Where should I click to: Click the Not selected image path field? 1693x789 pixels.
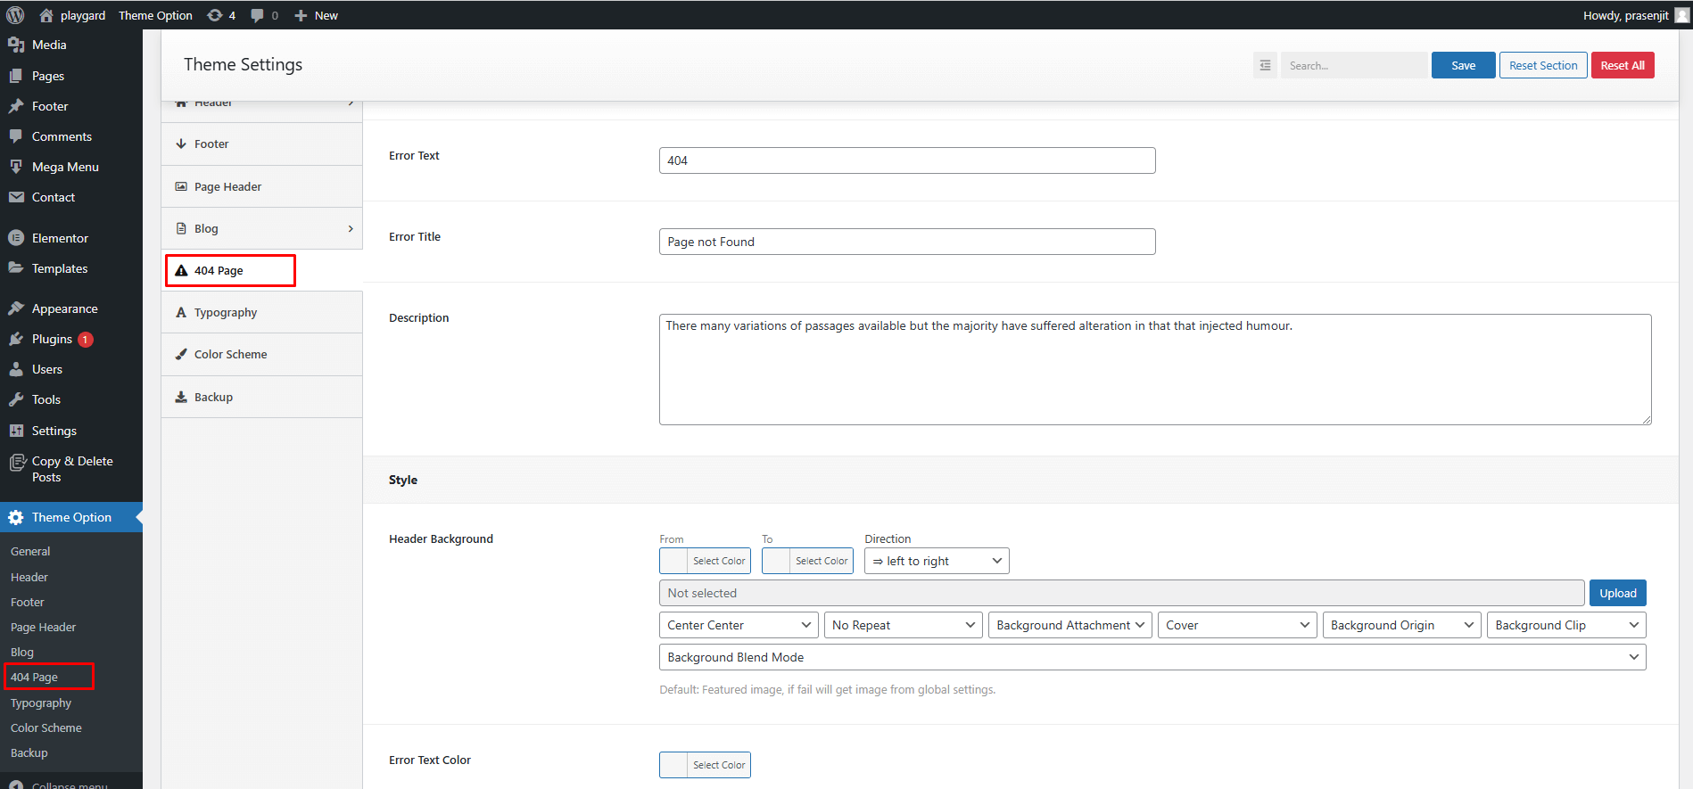click(x=1121, y=593)
